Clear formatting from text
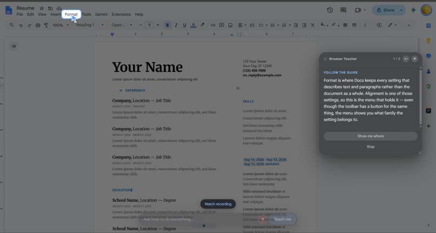Screen dimensions: 436x233 313,25
